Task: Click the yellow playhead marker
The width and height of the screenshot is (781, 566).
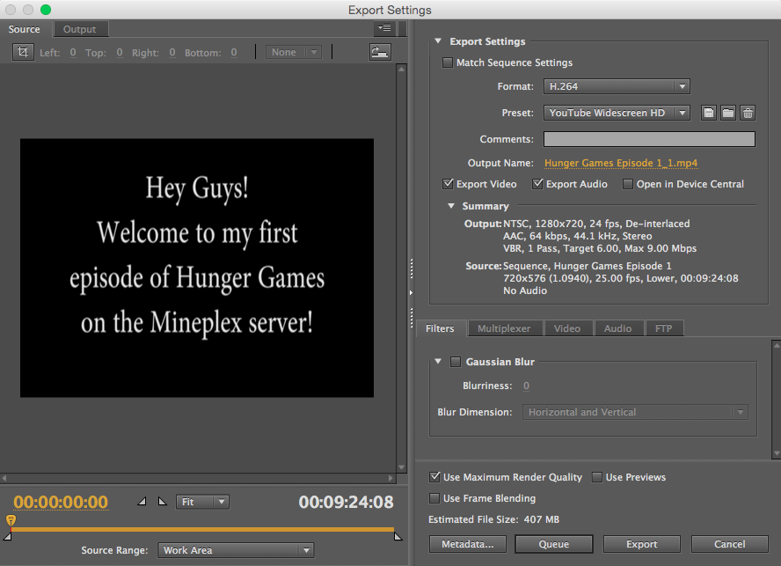Action: point(11,520)
